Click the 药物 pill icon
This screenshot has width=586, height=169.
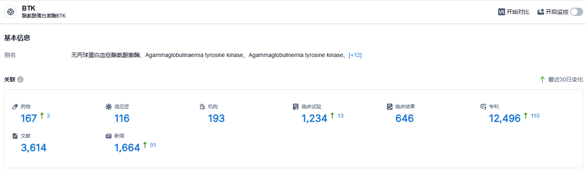point(15,107)
